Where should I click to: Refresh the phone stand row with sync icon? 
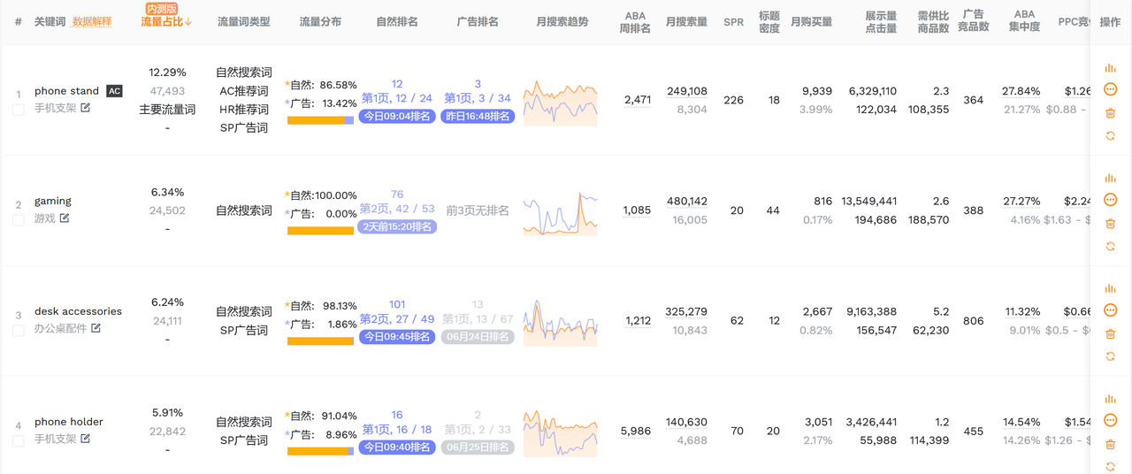pos(1110,135)
